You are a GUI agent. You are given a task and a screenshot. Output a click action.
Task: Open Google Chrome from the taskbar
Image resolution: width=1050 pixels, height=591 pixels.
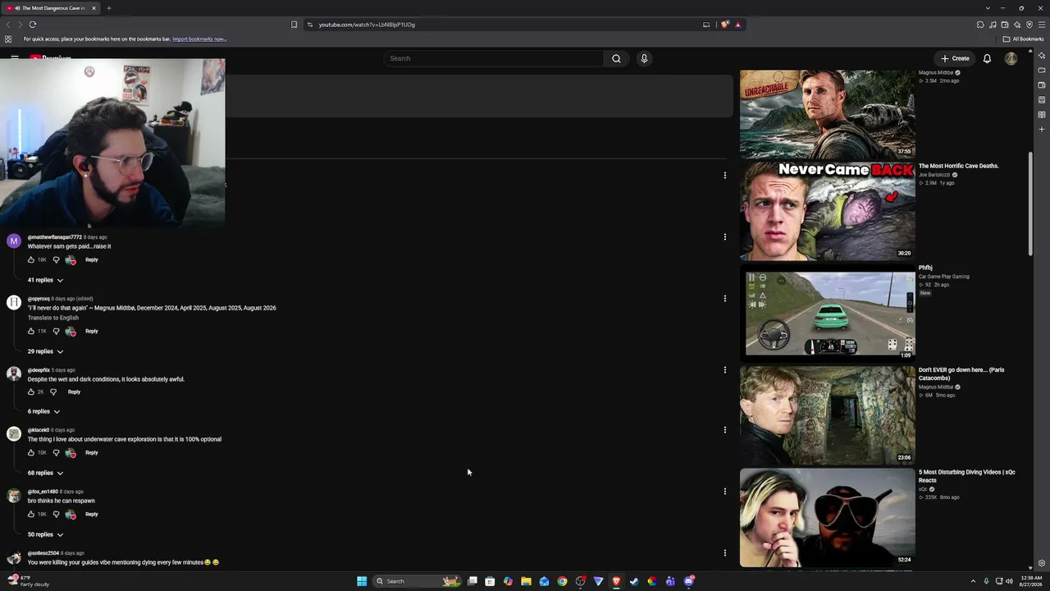coord(562,581)
